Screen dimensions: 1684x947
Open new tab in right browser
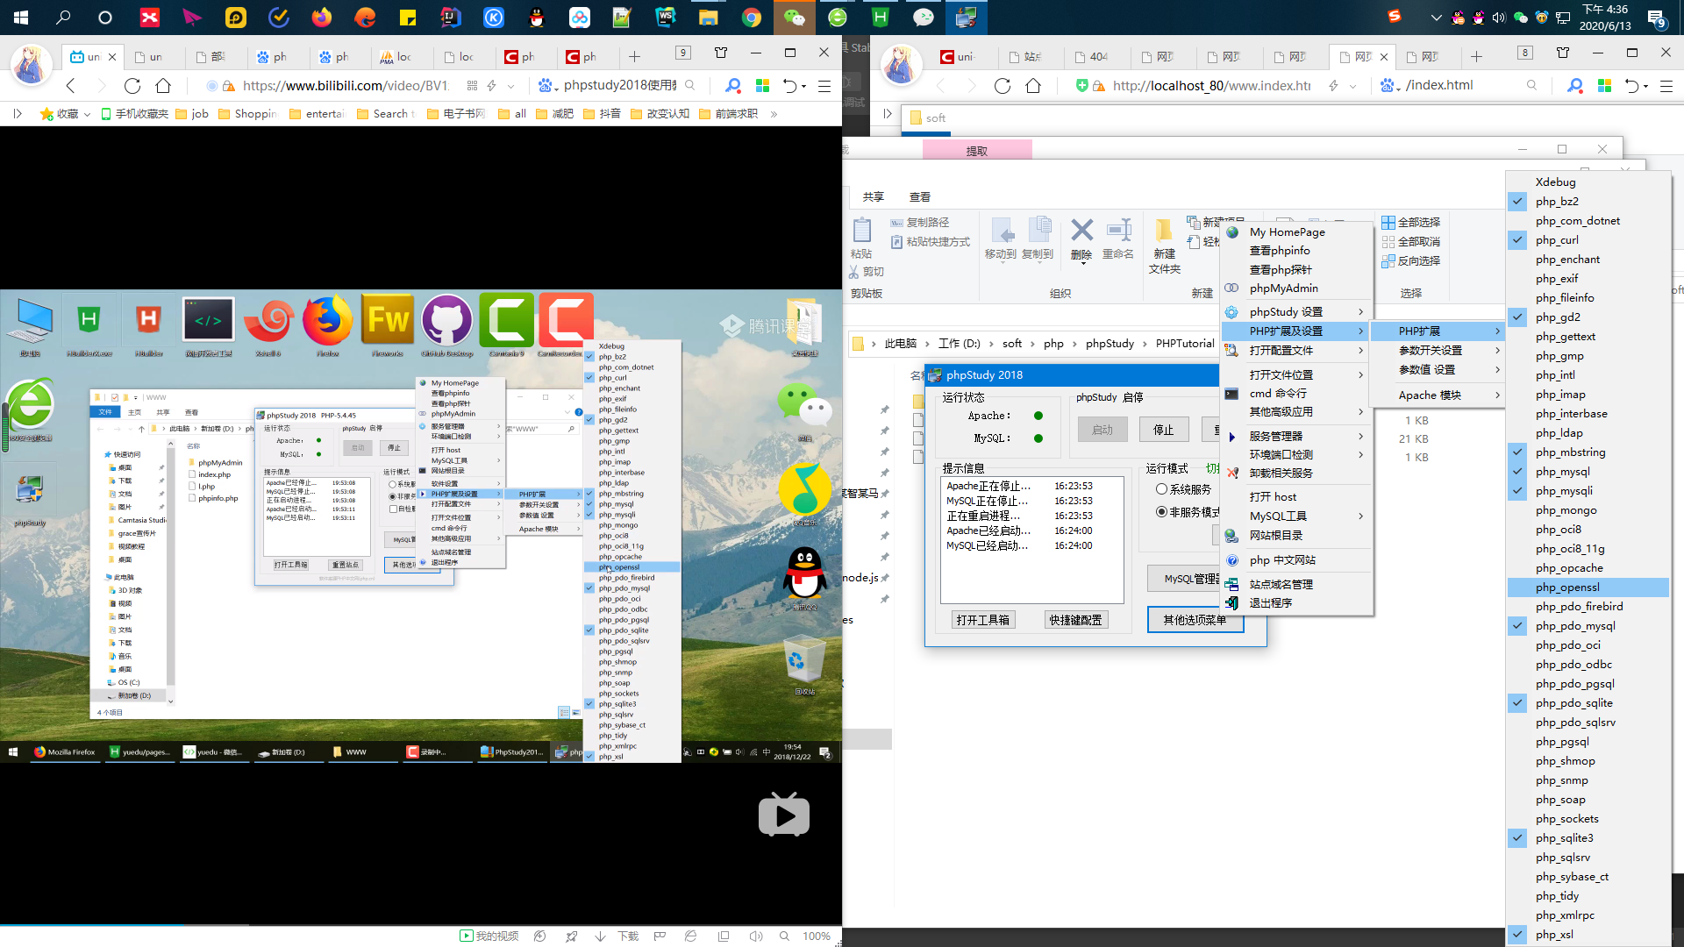coord(1477,57)
